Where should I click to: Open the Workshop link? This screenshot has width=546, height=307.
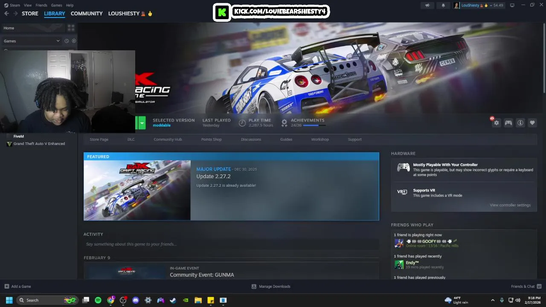320,139
